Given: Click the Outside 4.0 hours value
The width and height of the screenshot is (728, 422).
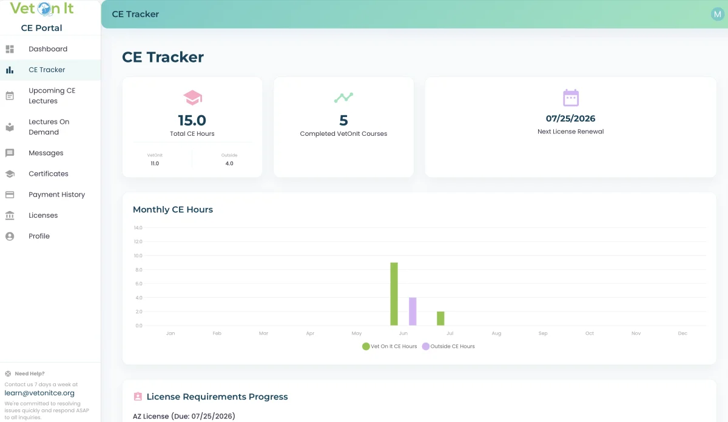Looking at the screenshot, I should [x=229, y=163].
